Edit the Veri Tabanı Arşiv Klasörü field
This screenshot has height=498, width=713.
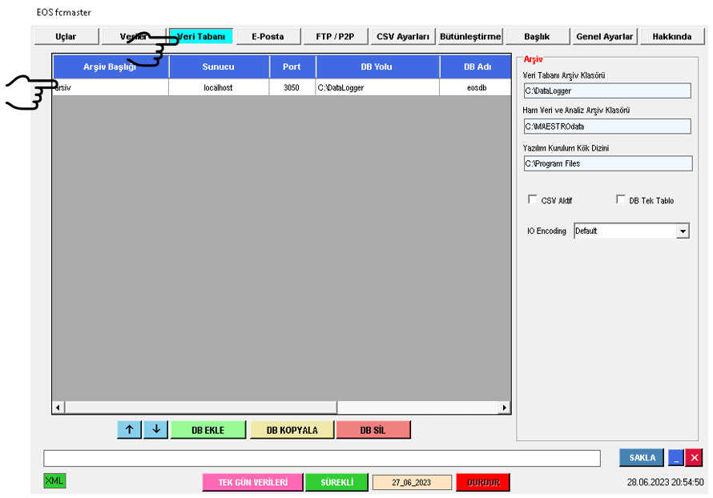pos(607,91)
